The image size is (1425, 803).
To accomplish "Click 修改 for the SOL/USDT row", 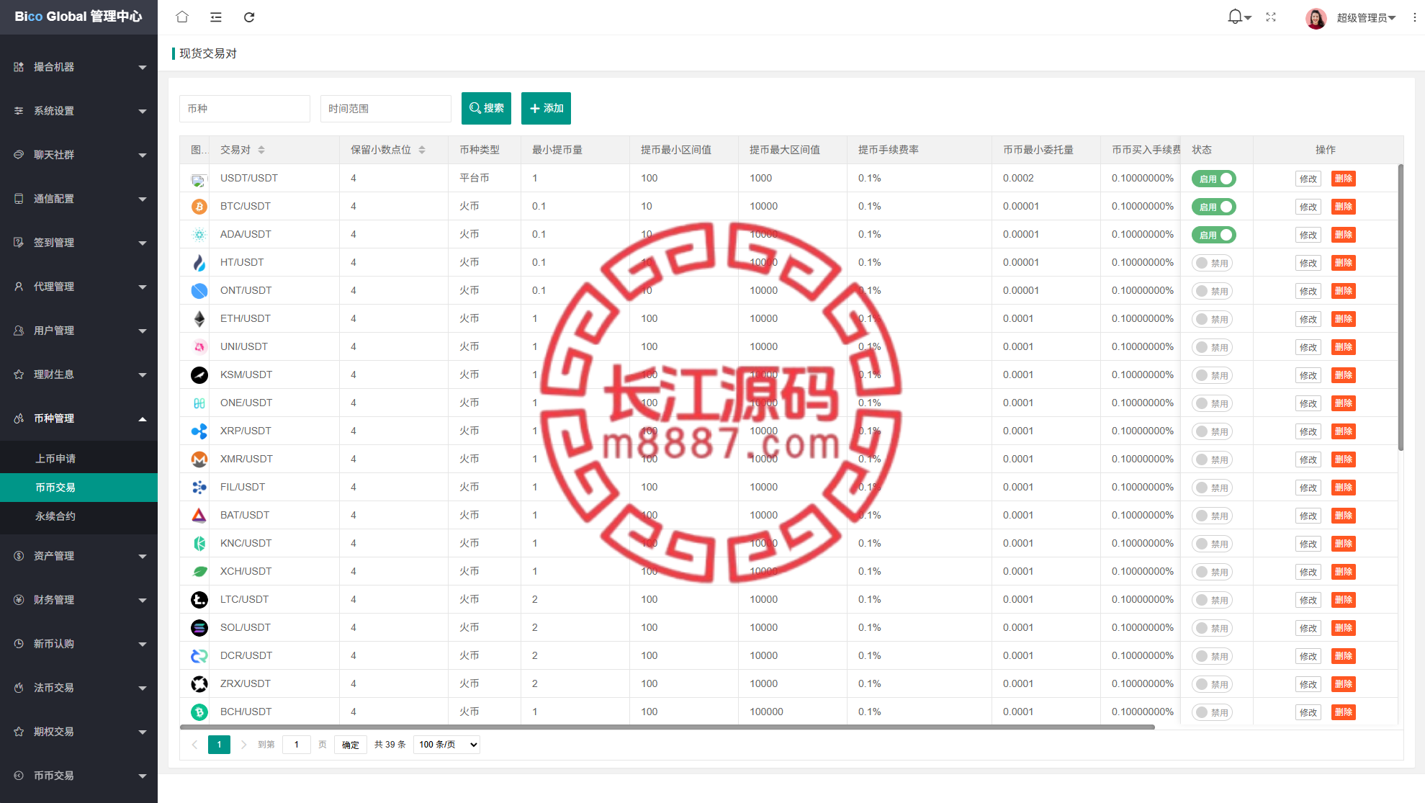I will 1308,628.
